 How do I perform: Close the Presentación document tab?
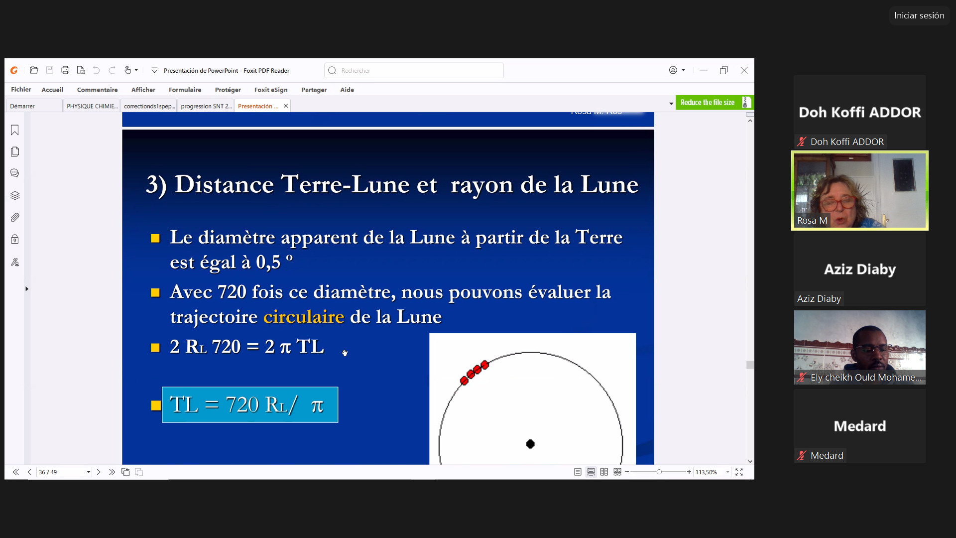[286, 106]
